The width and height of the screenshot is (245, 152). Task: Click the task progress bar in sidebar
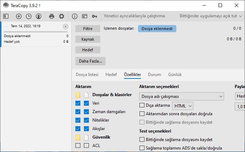point(36,32)
